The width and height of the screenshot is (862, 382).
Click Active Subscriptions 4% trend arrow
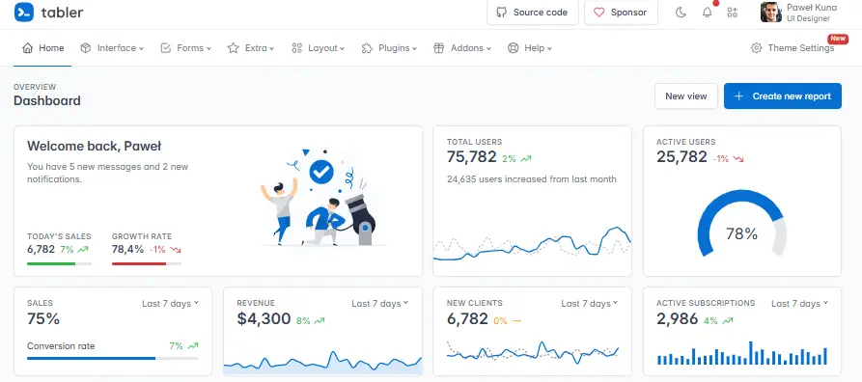[x=728, y=320]
